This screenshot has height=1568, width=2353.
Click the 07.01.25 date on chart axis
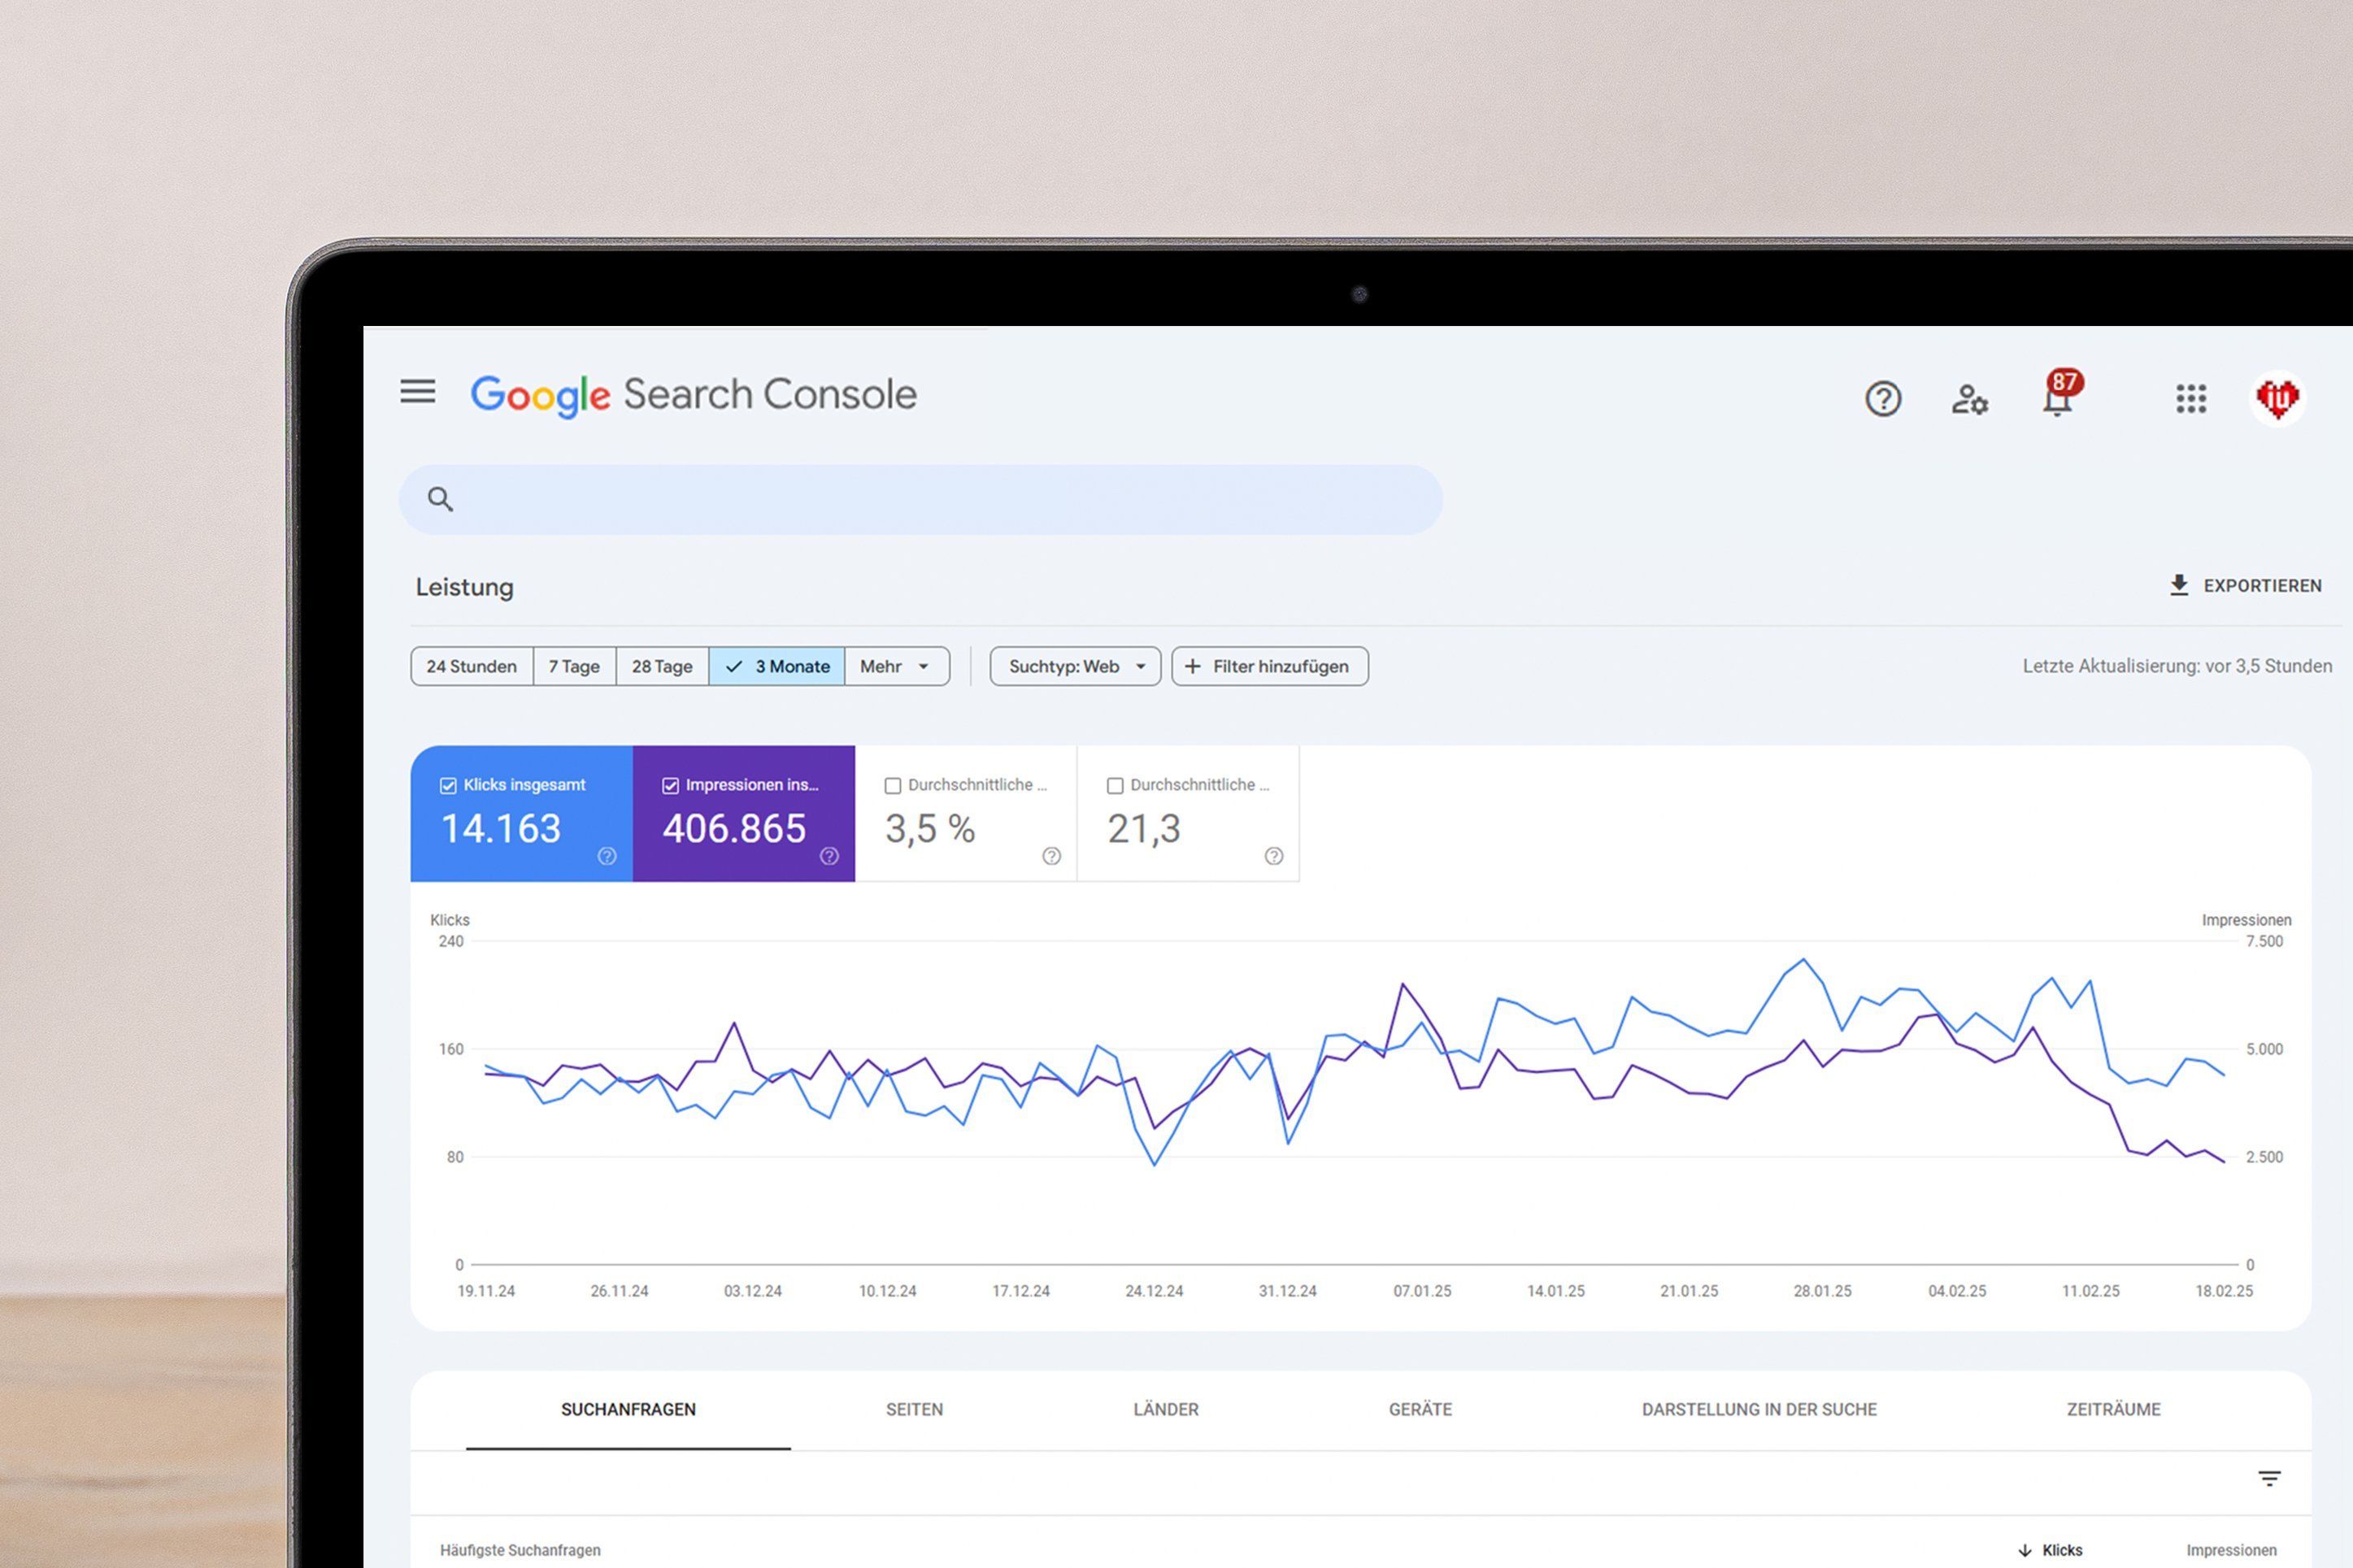click(1422, 1291)
